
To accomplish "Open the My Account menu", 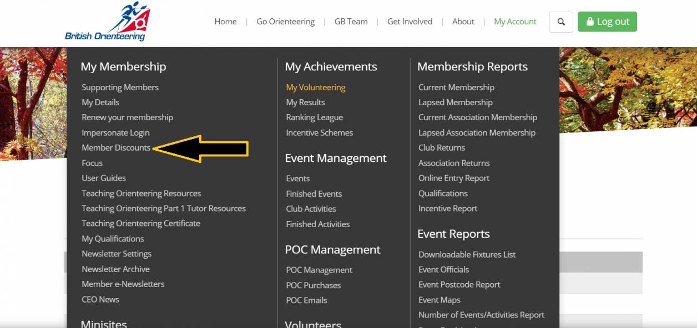I will coord(515,22).
